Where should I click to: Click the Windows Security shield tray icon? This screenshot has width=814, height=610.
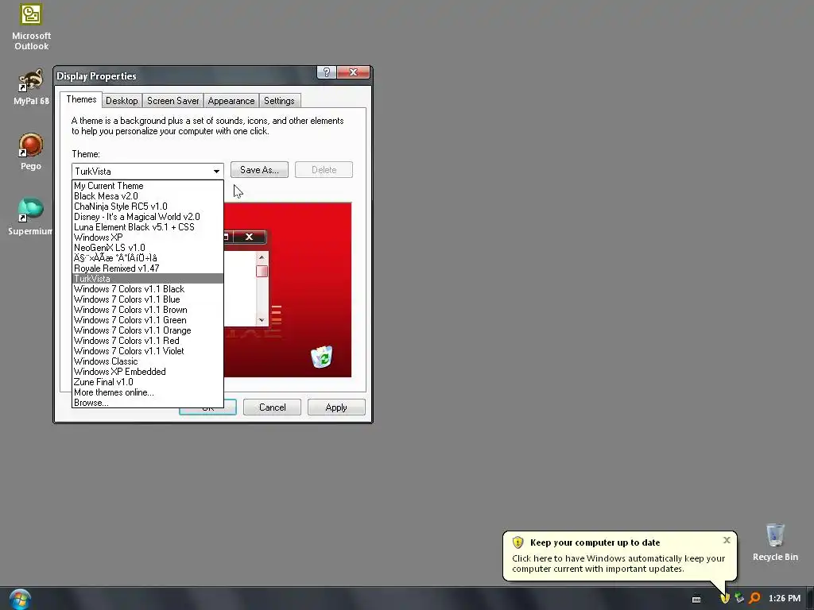[725, 598]
